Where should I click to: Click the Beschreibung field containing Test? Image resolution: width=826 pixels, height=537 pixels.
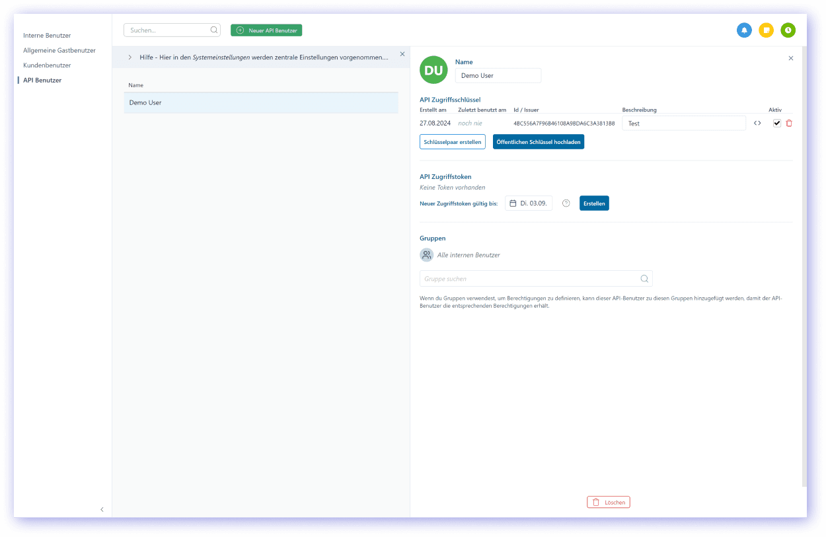click(683, 124)
